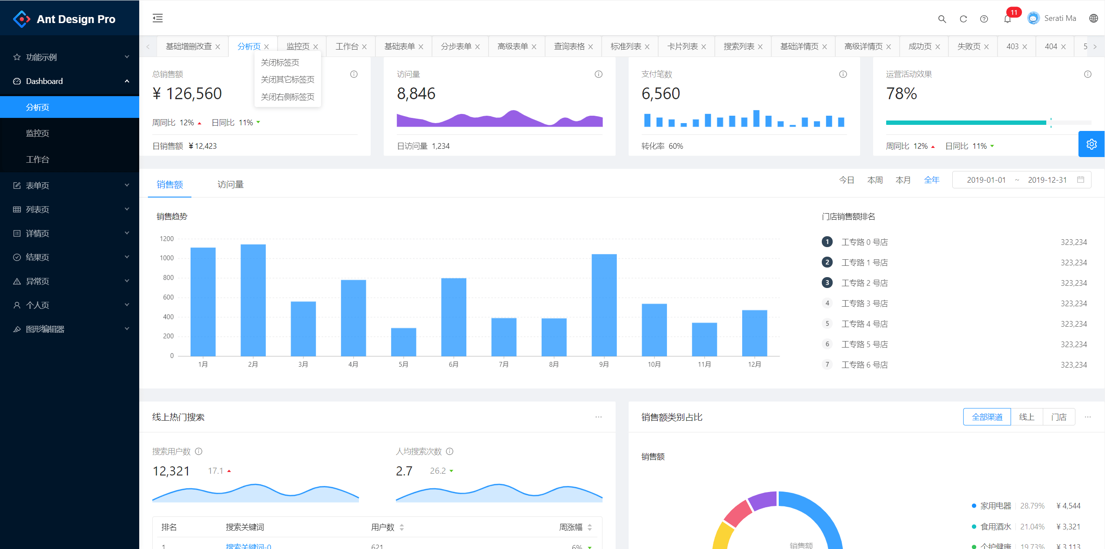Click the 9月 bar in sales chart
1105x549 pixels.
pos(604,305)
